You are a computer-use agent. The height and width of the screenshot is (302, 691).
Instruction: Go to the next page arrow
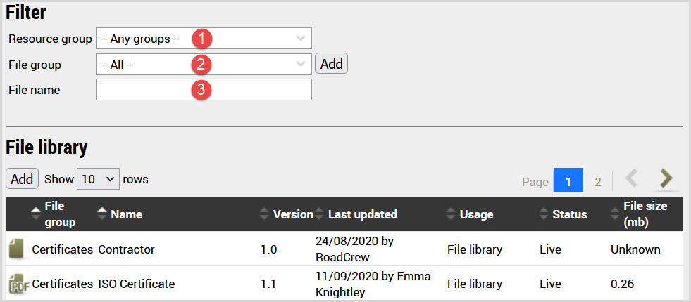(665, 180)
